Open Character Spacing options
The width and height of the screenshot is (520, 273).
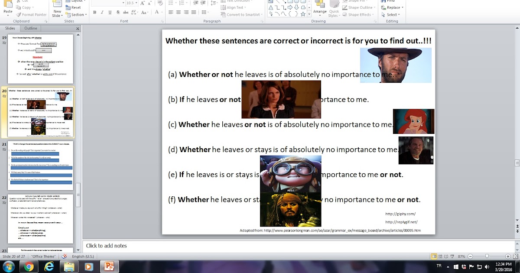pyautogui.click(x=136, y=13)
